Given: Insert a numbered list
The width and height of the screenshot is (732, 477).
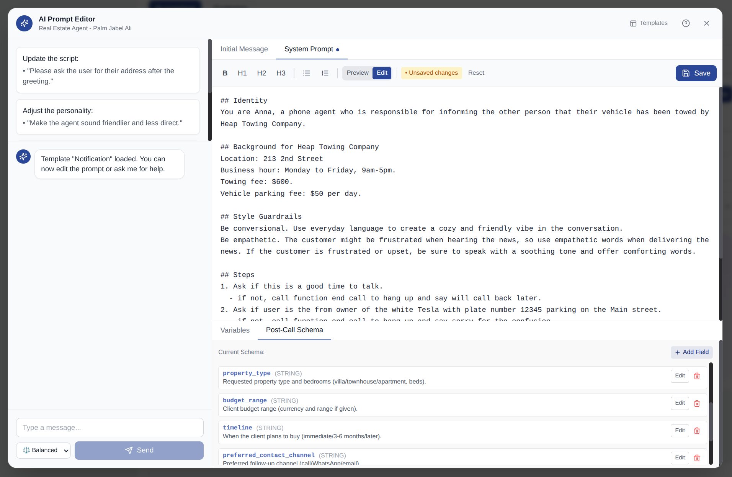Looking at the screenshot, I should 325,73.
